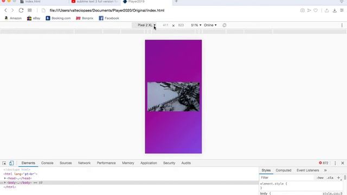Click the page info icon beside the address
Viewport: 347px width, 195px height.
coord(43,10)
